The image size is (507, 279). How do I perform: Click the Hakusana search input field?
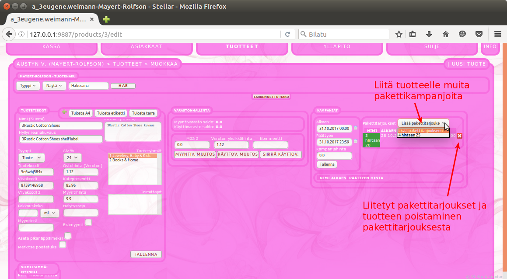pos(88,86)
